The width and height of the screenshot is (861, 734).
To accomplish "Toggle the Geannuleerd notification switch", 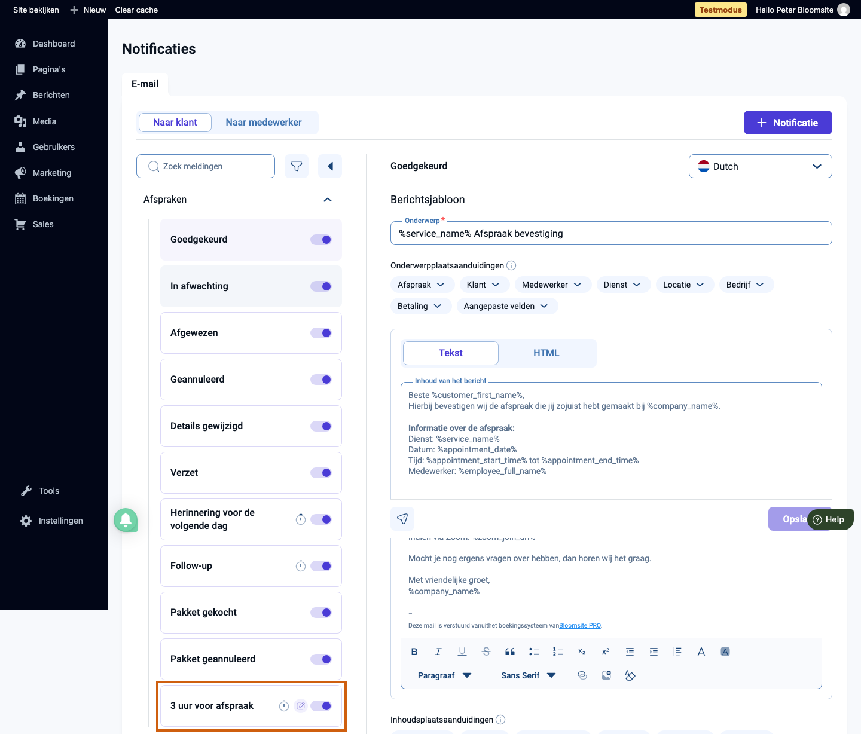I will coord(321,380).
